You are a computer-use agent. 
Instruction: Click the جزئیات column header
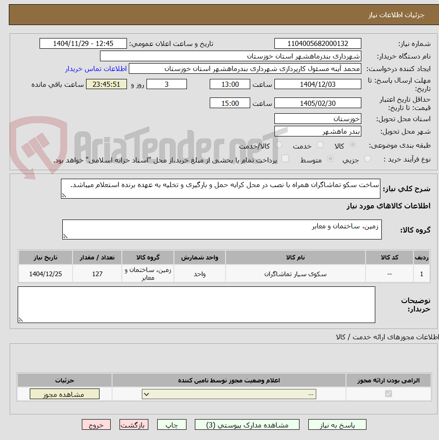65,380
